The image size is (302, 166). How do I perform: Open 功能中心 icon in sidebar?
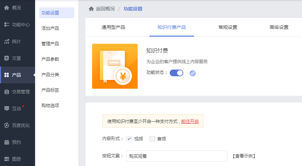tap(6, 25)
